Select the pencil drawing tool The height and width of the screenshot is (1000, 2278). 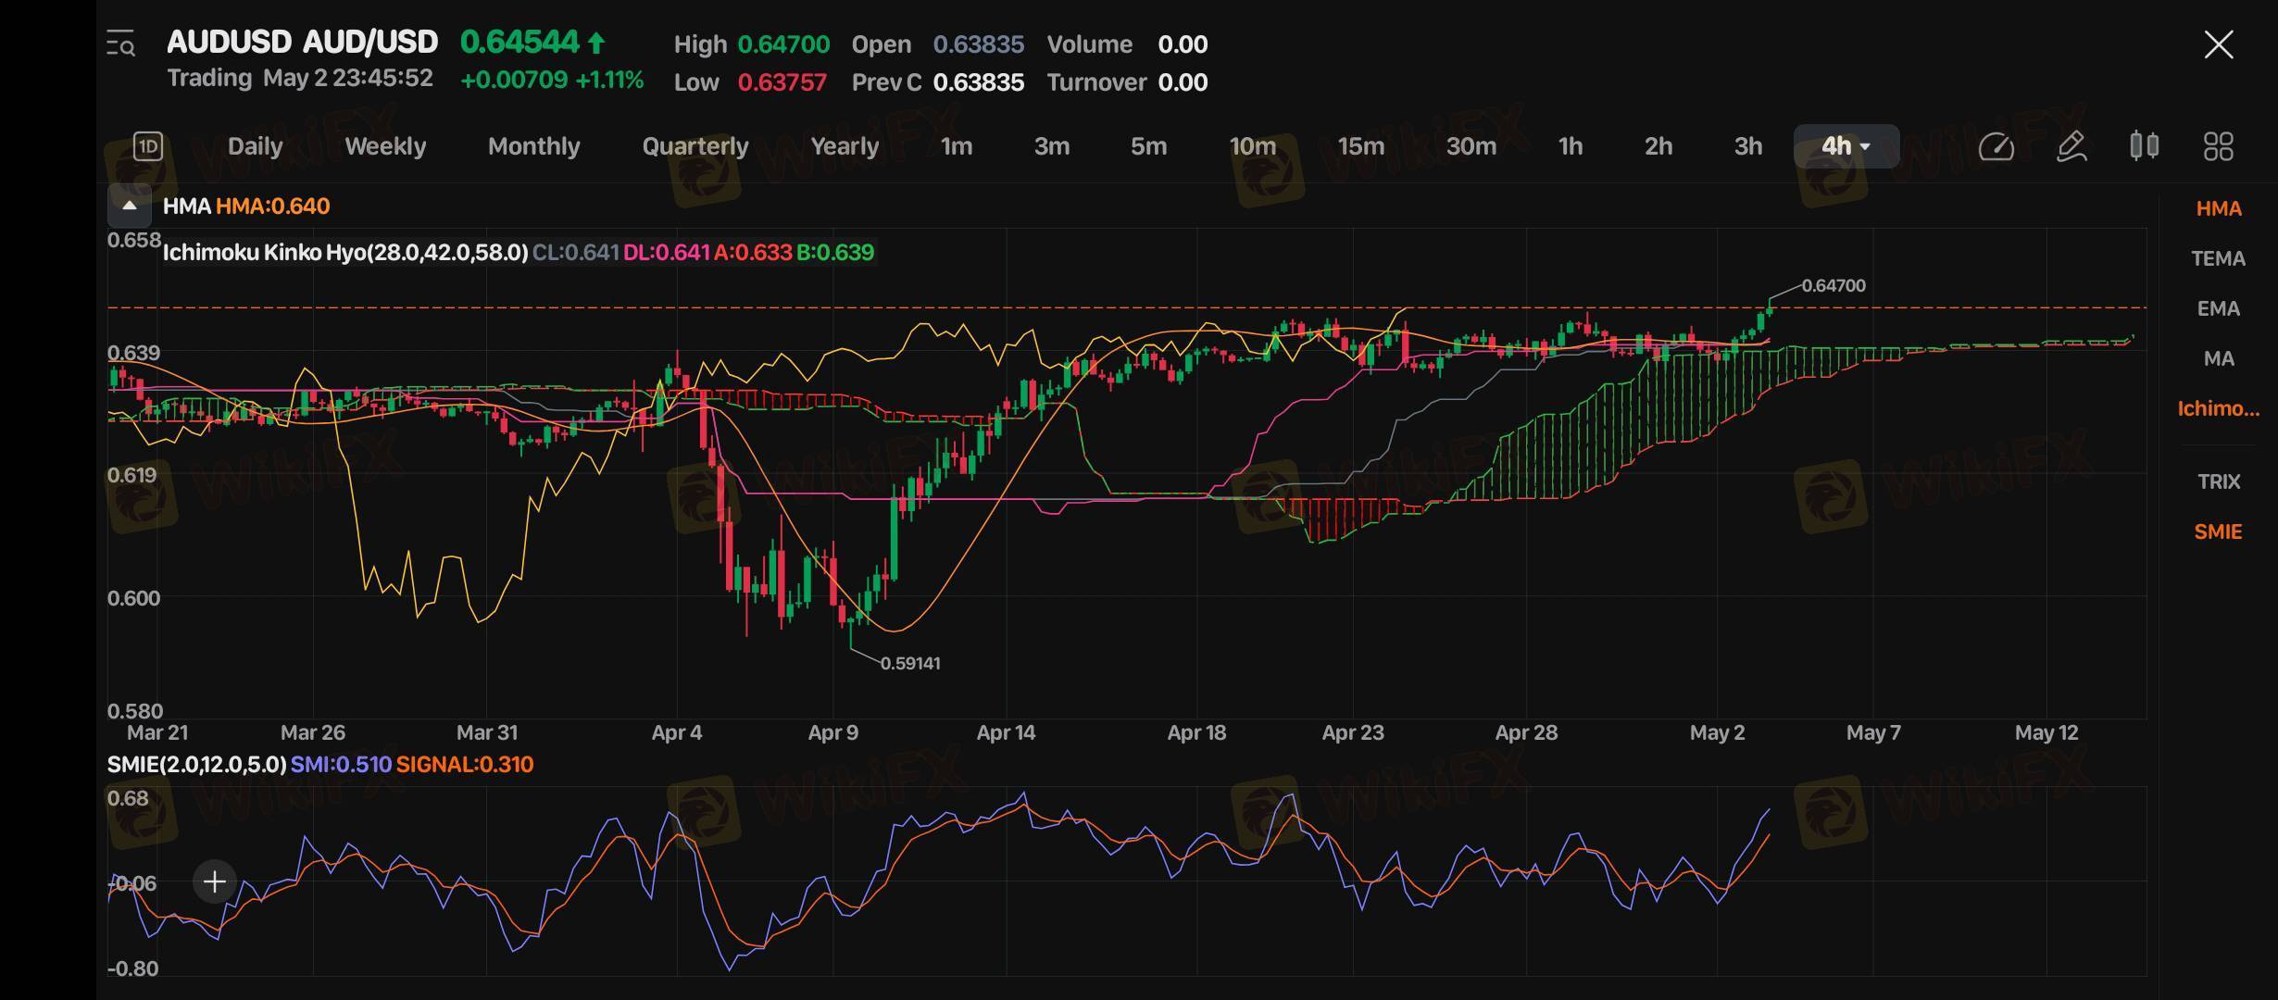click(x=2071, y=146)
